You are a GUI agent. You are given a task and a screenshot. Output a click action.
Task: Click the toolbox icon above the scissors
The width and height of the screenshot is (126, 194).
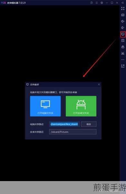point(123,47)
